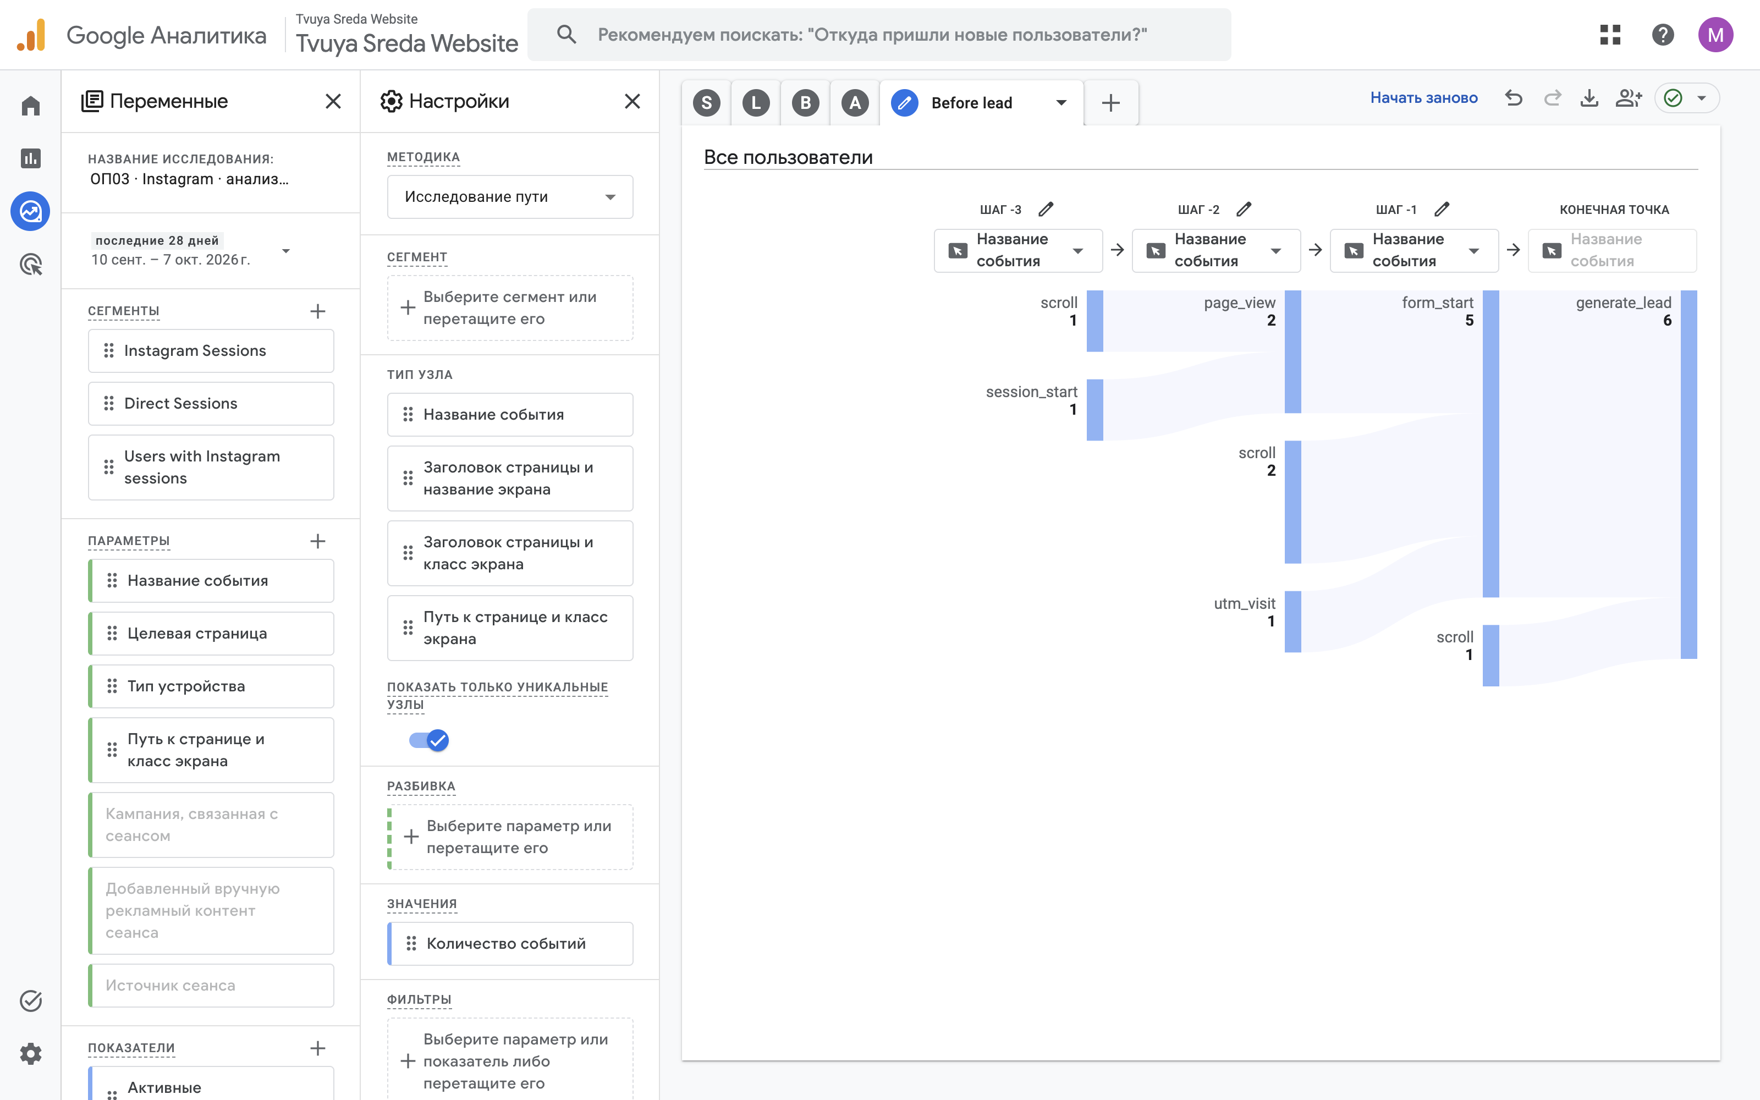
Task: Add a new segment with plus icon
Action: tap(318, 311)
